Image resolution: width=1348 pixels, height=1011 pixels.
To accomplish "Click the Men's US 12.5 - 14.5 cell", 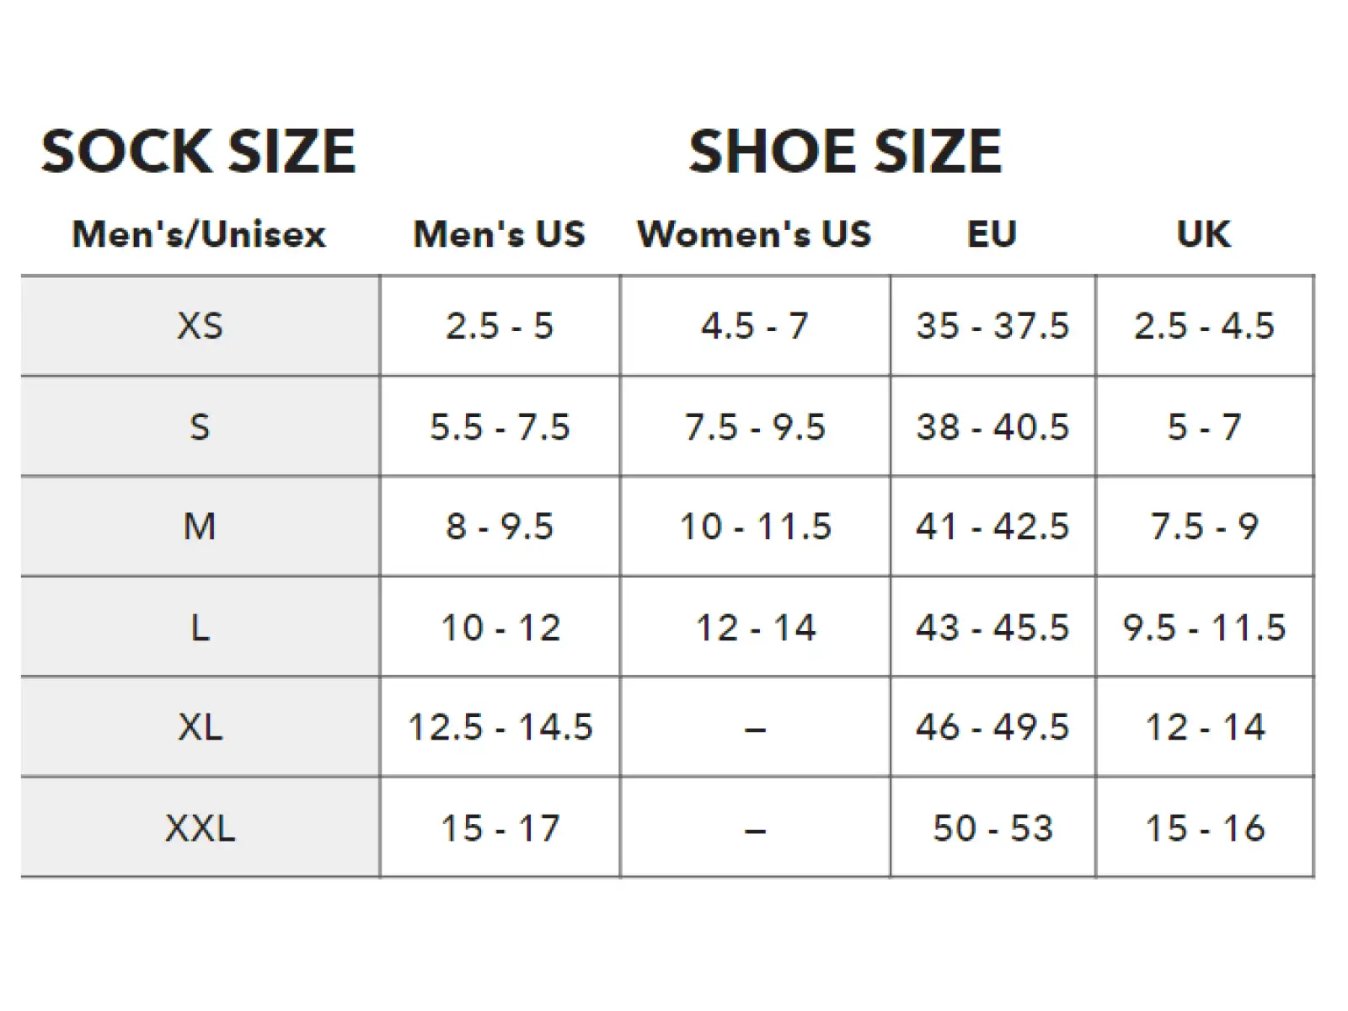I will [x=500, y=727].
